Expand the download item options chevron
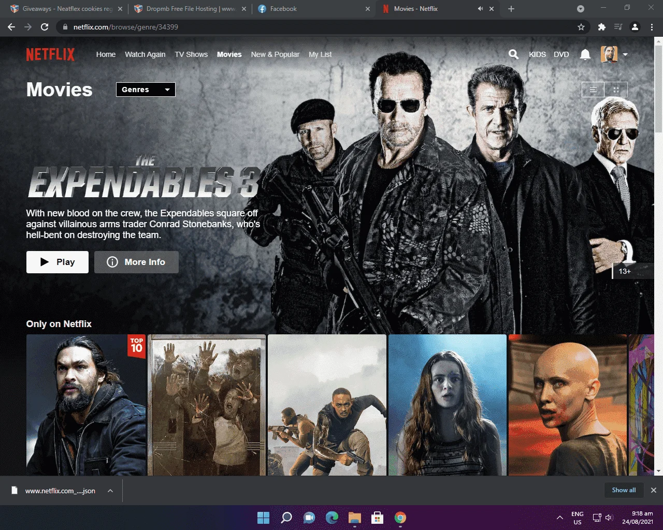This screenshot has width=663, height=530. click(x=110, y=491)
